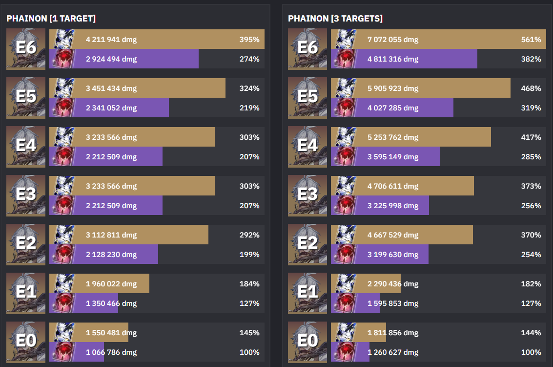The width and height of the screenshot is (553, 367).
Task: Select white light cone icon next to 7 072 055 dmg
Action: [x=344, y=39]
